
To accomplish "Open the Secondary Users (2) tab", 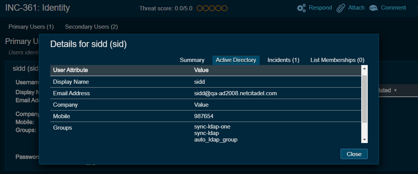I will [91, 27].
